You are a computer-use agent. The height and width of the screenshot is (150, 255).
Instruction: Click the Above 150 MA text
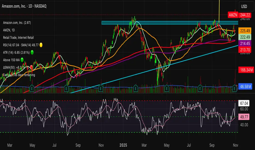pos(11,60)
